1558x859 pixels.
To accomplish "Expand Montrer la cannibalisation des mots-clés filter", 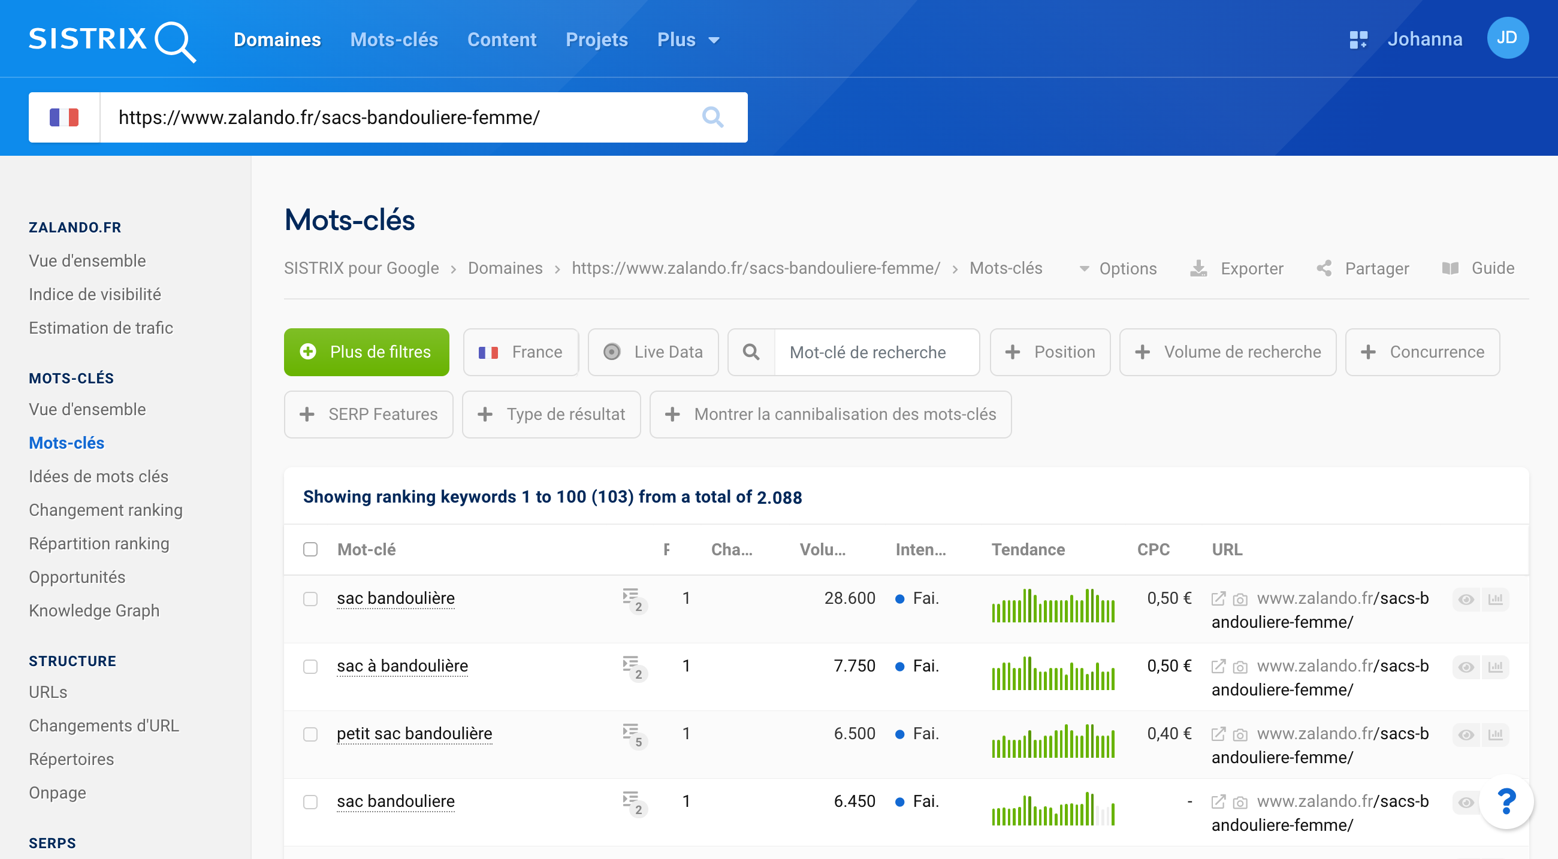I will [x=831, y=414].
